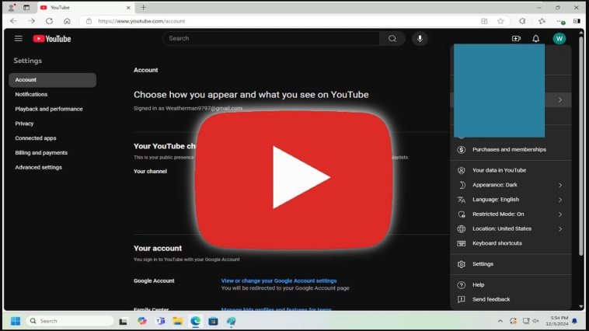Viewport: 589px width, 331px height.
Task: Open the taskbar clock and date
Action: tap(556, 321)
